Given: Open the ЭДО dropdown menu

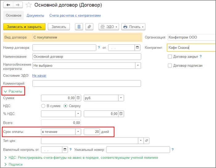Looking at the screenshot, I should tap(109, 27).
